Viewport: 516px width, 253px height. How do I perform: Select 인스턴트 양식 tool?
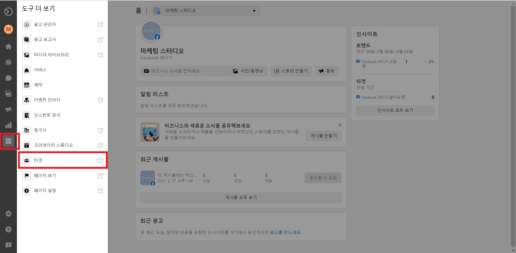coord(62,115)
